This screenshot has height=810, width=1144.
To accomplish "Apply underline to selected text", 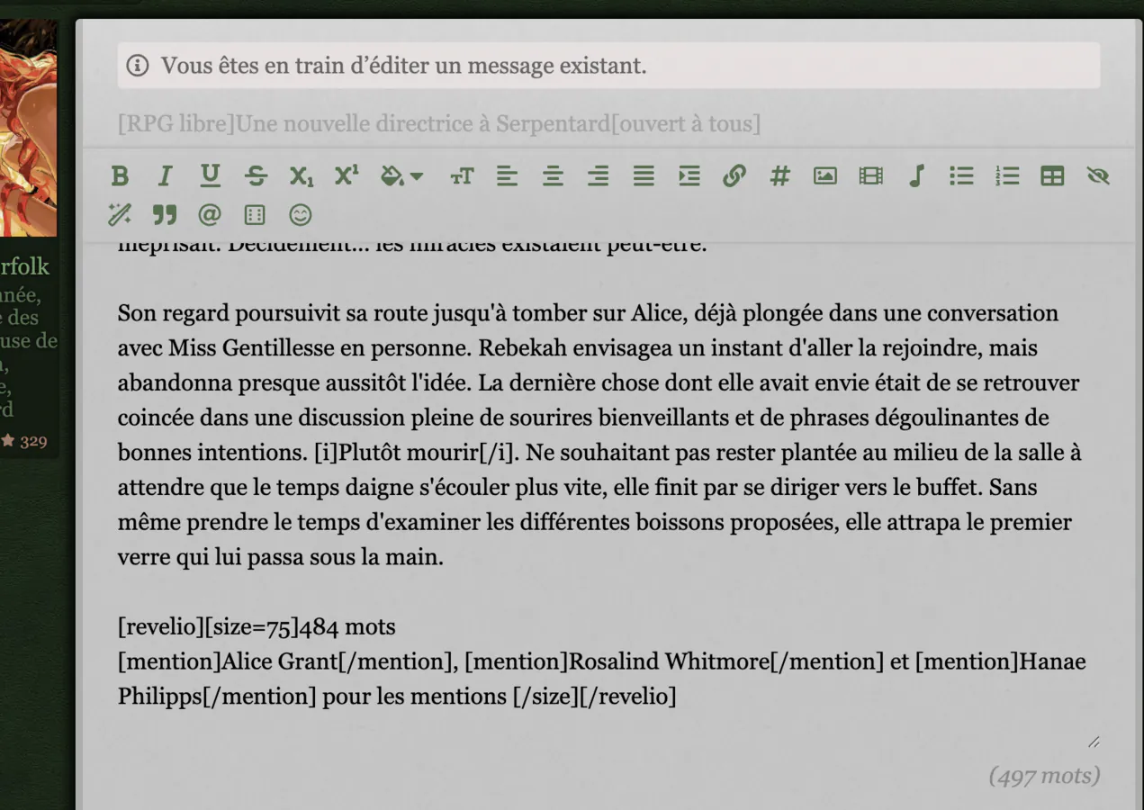I will click(x=210, y=176).
